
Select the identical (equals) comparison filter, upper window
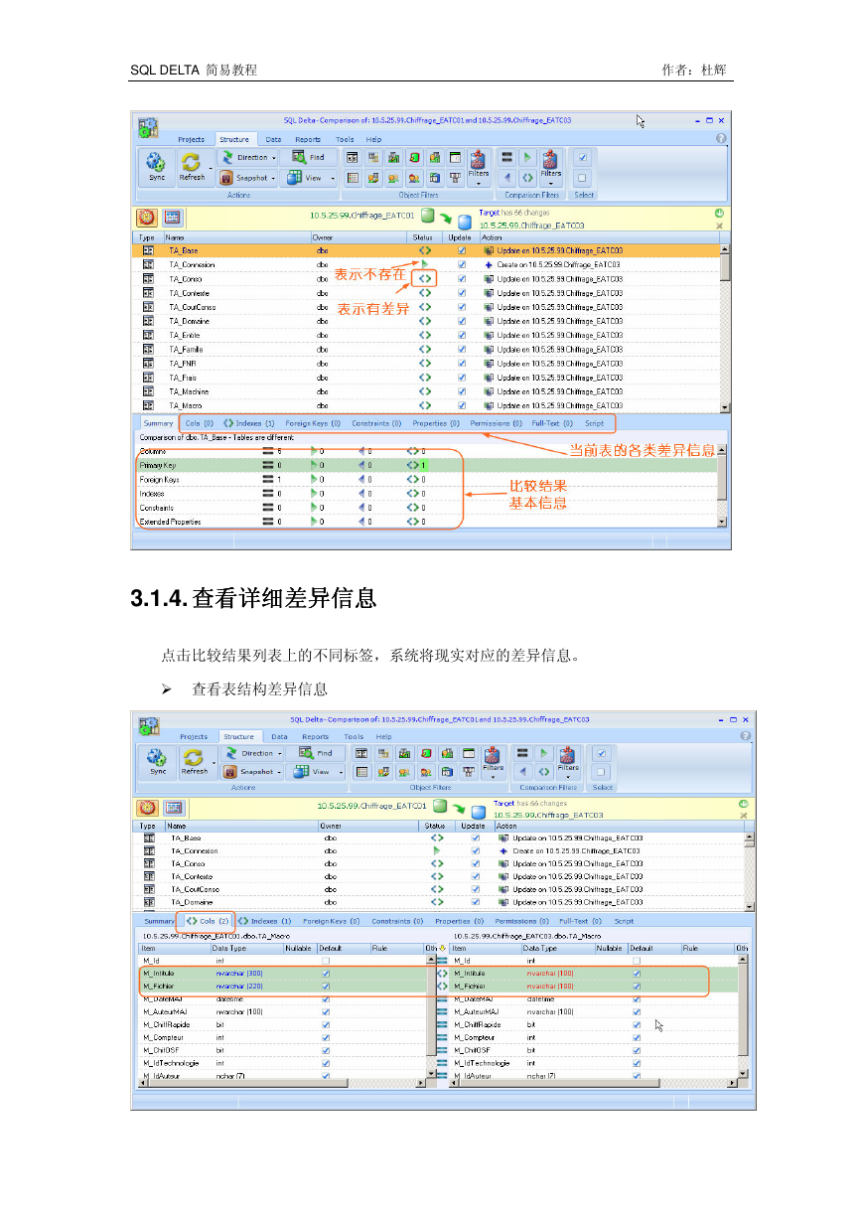click(x=506, y=157)
